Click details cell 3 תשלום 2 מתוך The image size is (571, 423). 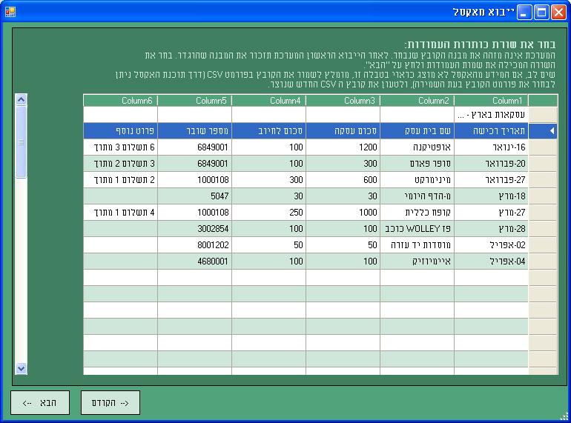(121, 164)
